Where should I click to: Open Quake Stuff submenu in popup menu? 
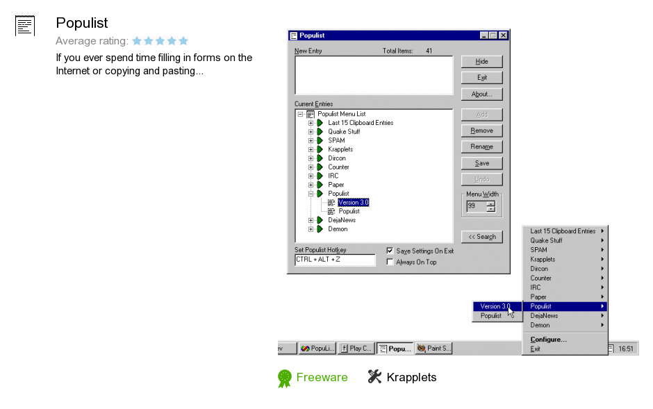[565, 240]
